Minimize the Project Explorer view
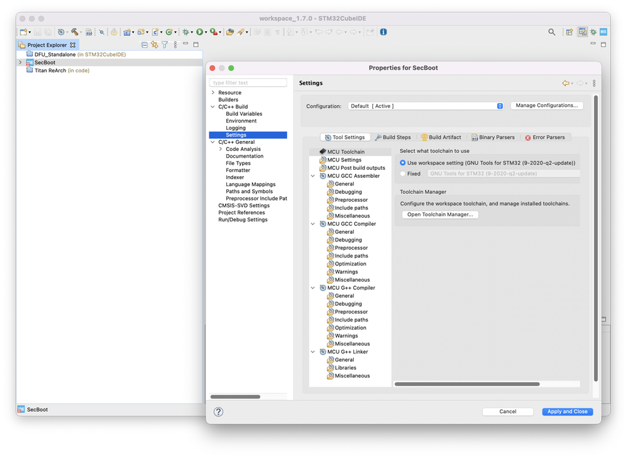Viewport: 628px width, 459px height. (185, 44)
